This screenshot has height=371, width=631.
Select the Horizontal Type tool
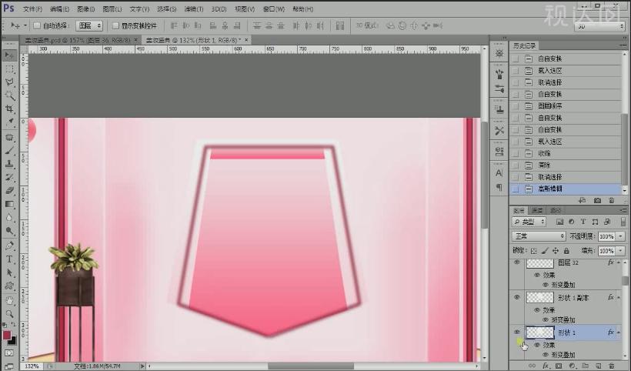click(9, 259)
